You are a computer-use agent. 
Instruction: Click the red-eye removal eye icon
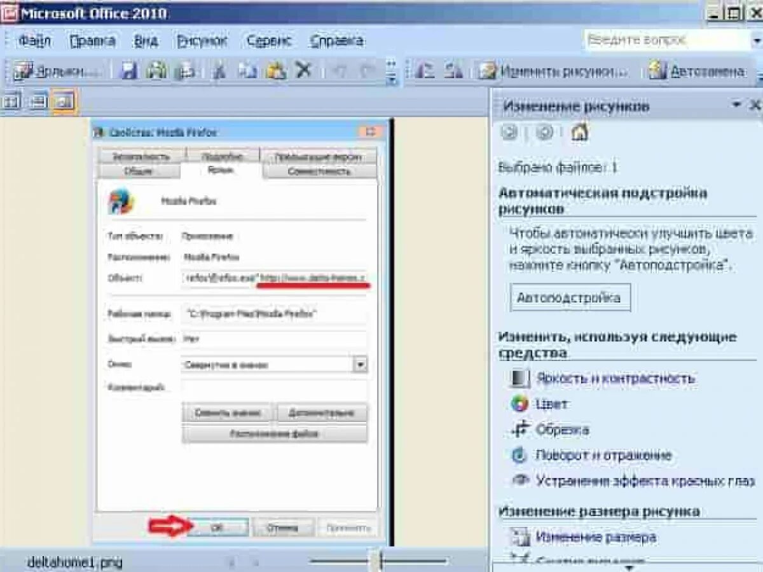pos(520,480)
